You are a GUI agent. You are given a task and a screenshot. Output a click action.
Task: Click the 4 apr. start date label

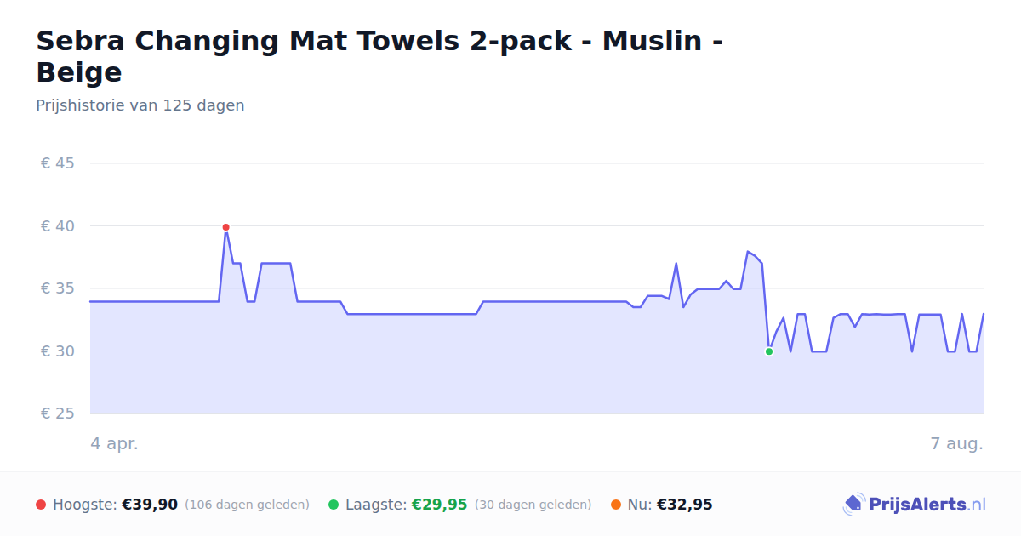115,443
